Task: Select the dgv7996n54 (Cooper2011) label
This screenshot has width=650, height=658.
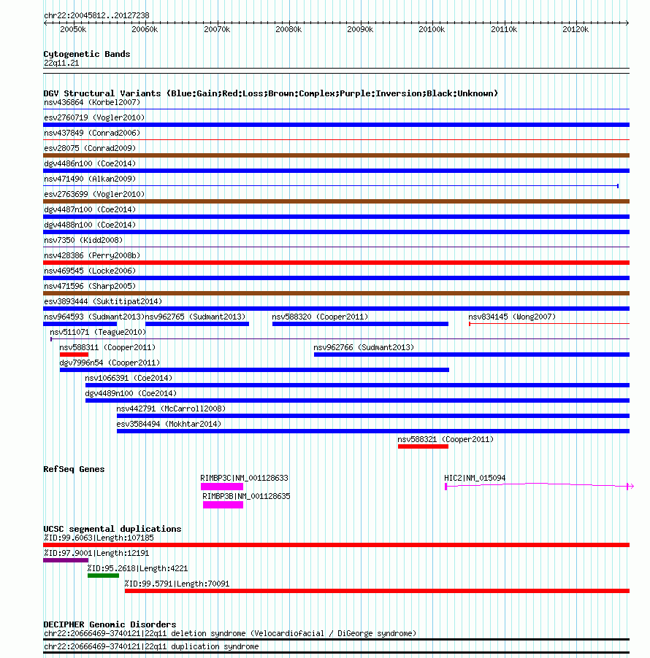Action: (110, 363)
